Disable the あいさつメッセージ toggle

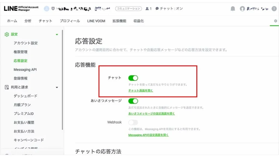tap(133, 101)
